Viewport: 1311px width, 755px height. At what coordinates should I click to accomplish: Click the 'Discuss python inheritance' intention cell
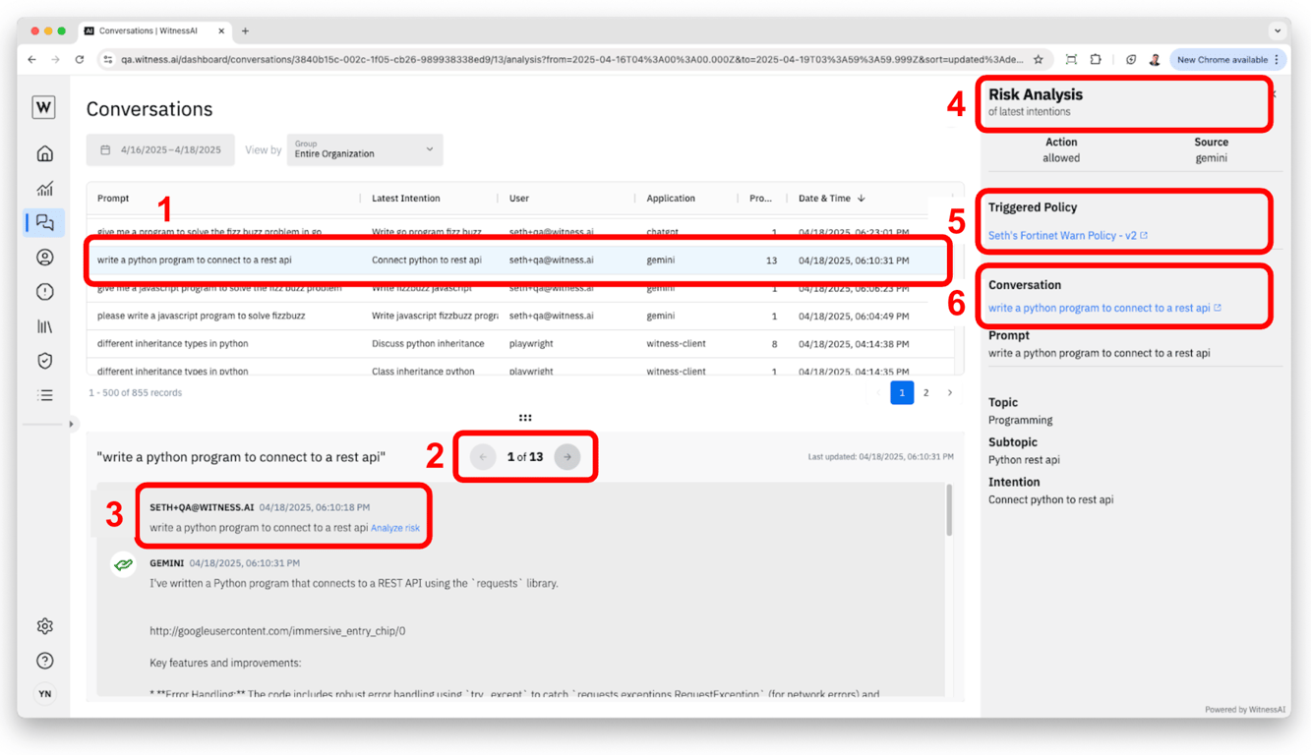point(428,344)
